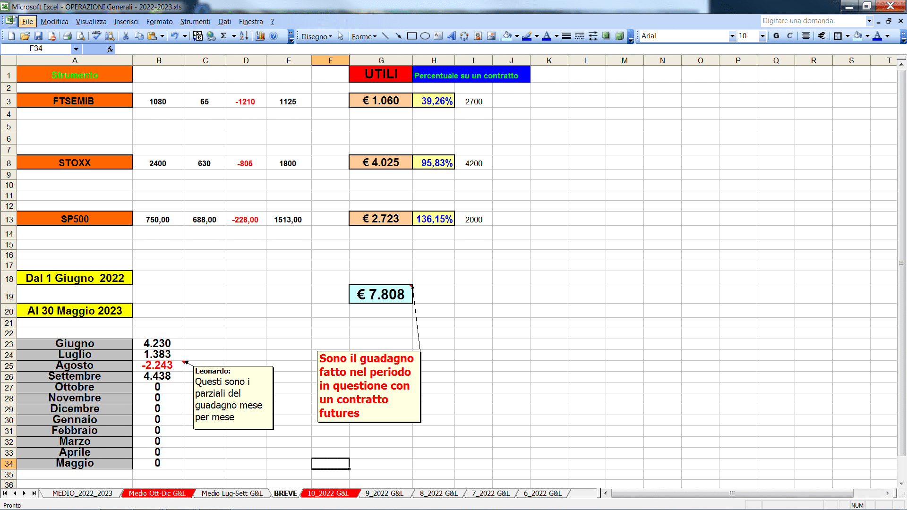Launch the chart wizard
Image resolution: width=907 pixels, height=510 pixels.
pyautogui.click(x=260, y=36)
